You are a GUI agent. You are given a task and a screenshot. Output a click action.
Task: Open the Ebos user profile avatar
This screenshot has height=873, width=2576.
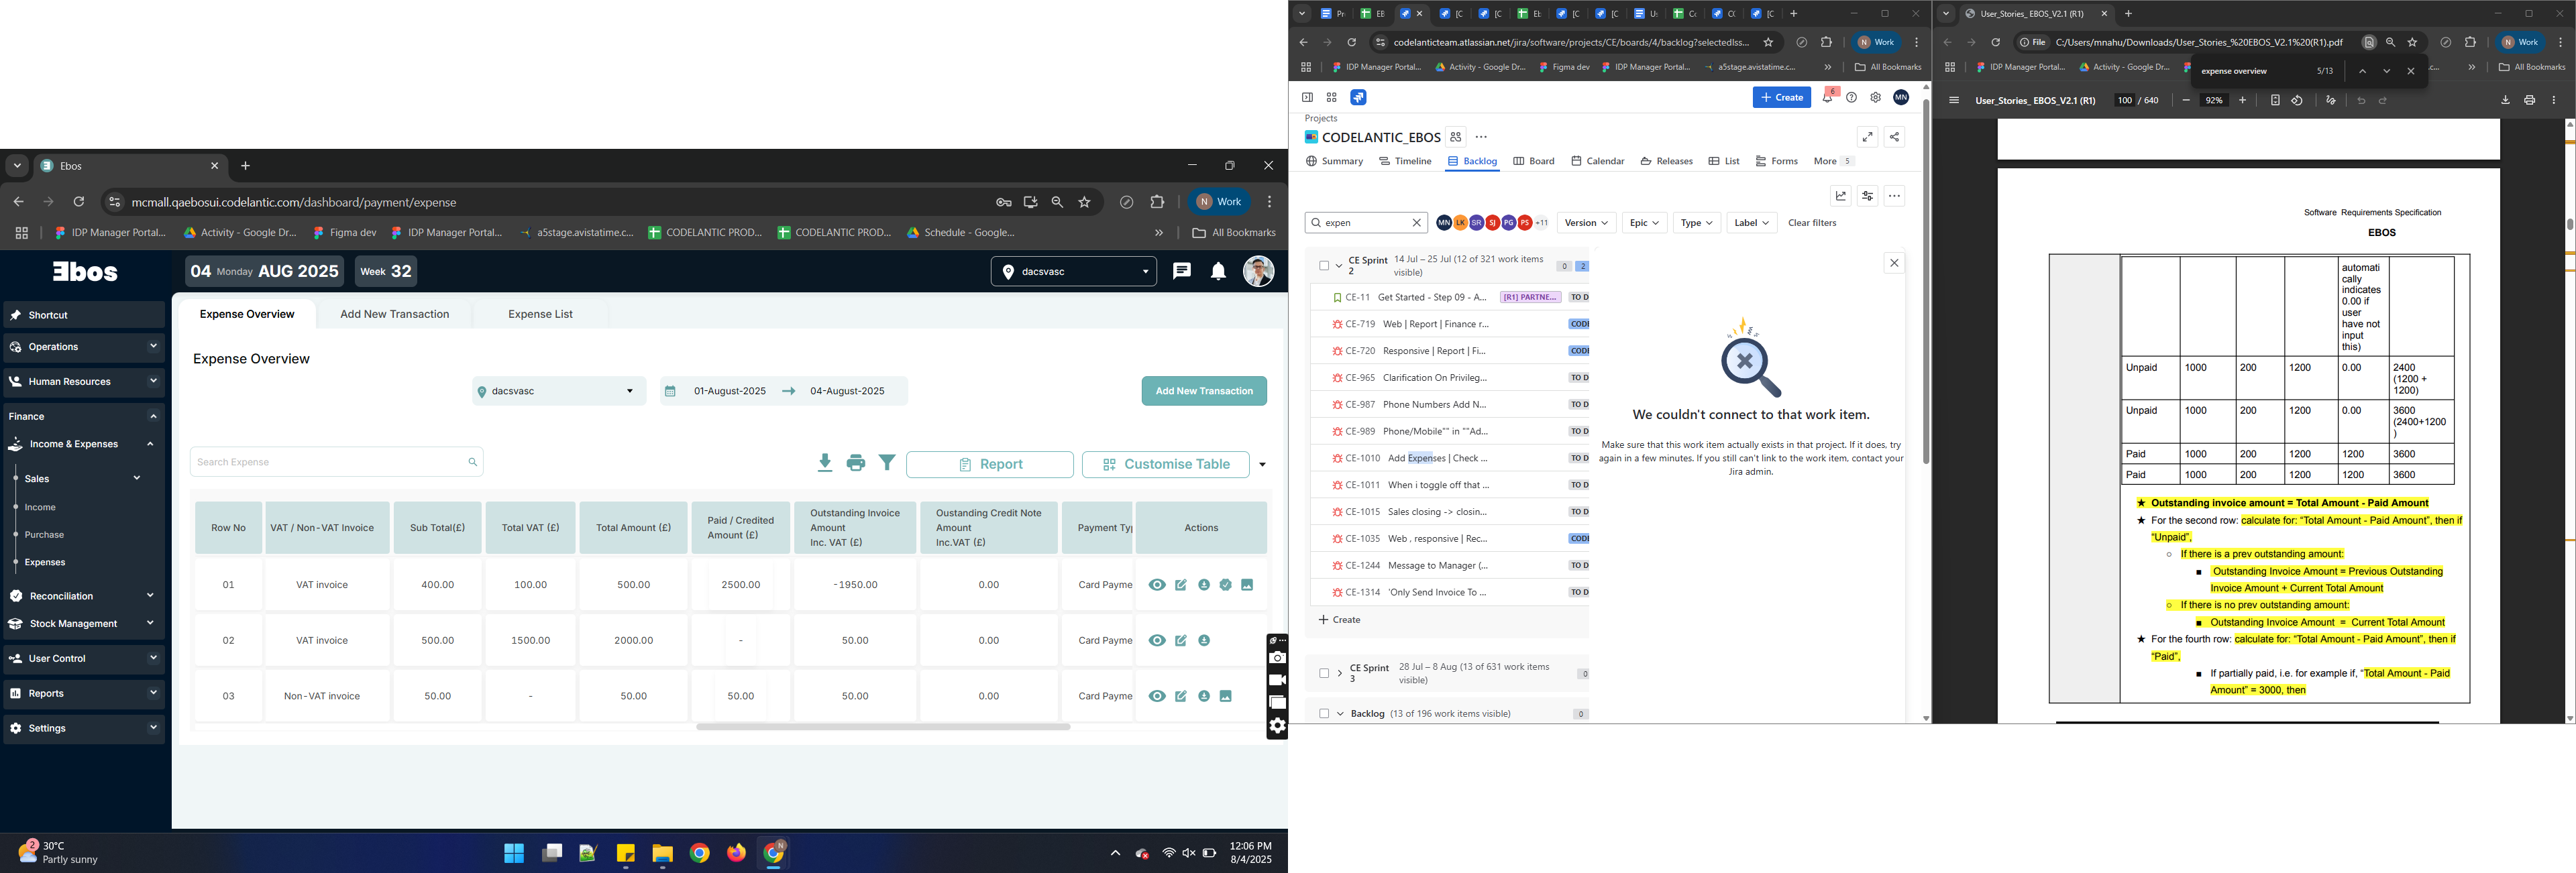(1258, 271)
